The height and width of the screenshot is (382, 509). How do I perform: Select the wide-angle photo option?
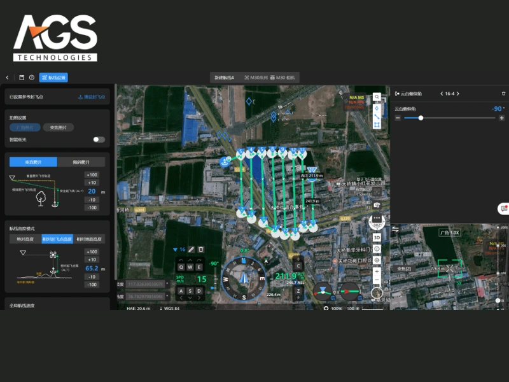pos(25,127)
